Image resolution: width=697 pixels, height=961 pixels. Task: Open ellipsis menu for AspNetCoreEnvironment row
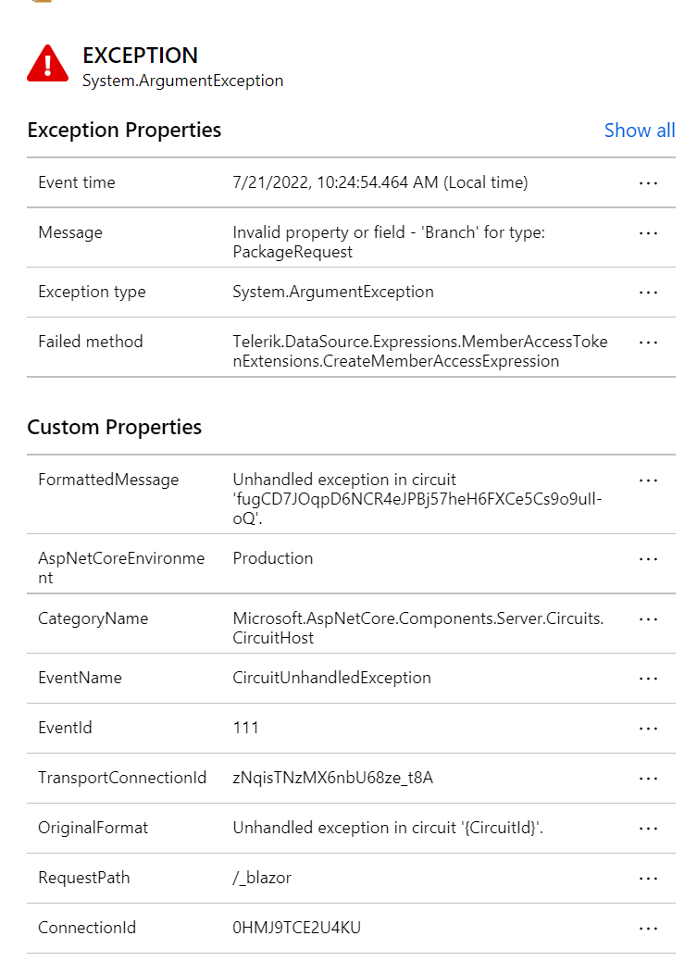click(x=648, y=559)
